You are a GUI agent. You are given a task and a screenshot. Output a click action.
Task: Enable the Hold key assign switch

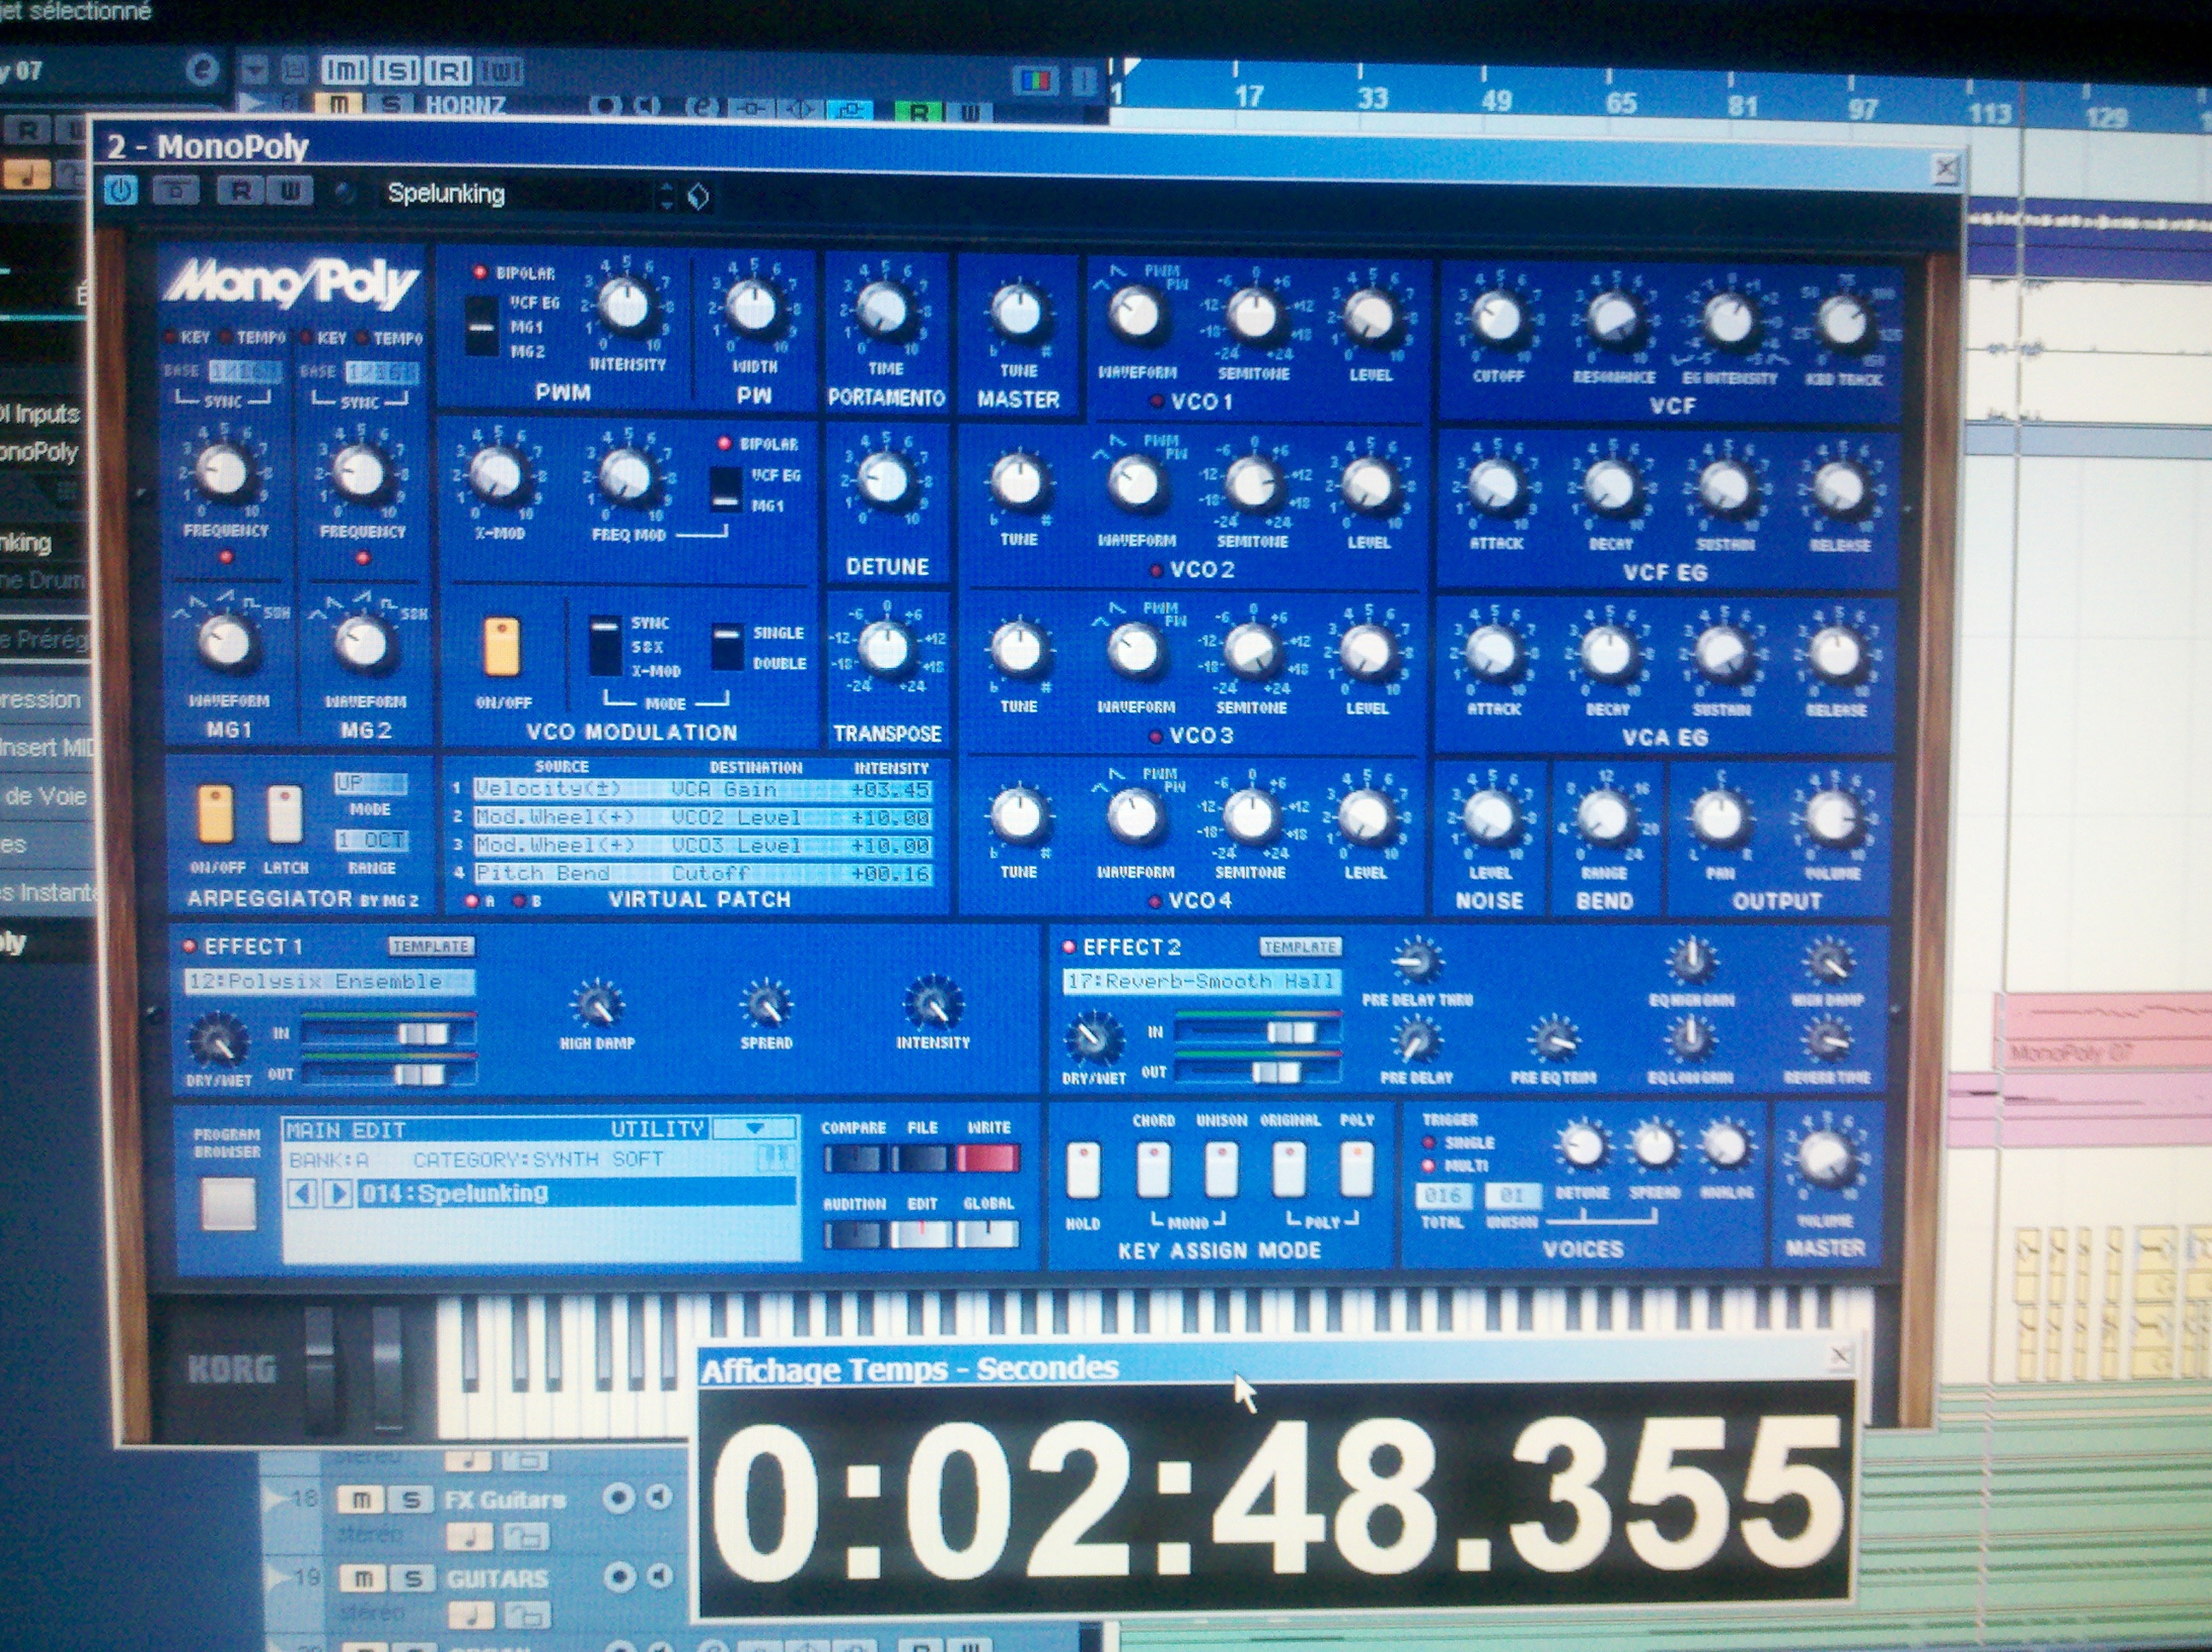tap(1083, 1170)
